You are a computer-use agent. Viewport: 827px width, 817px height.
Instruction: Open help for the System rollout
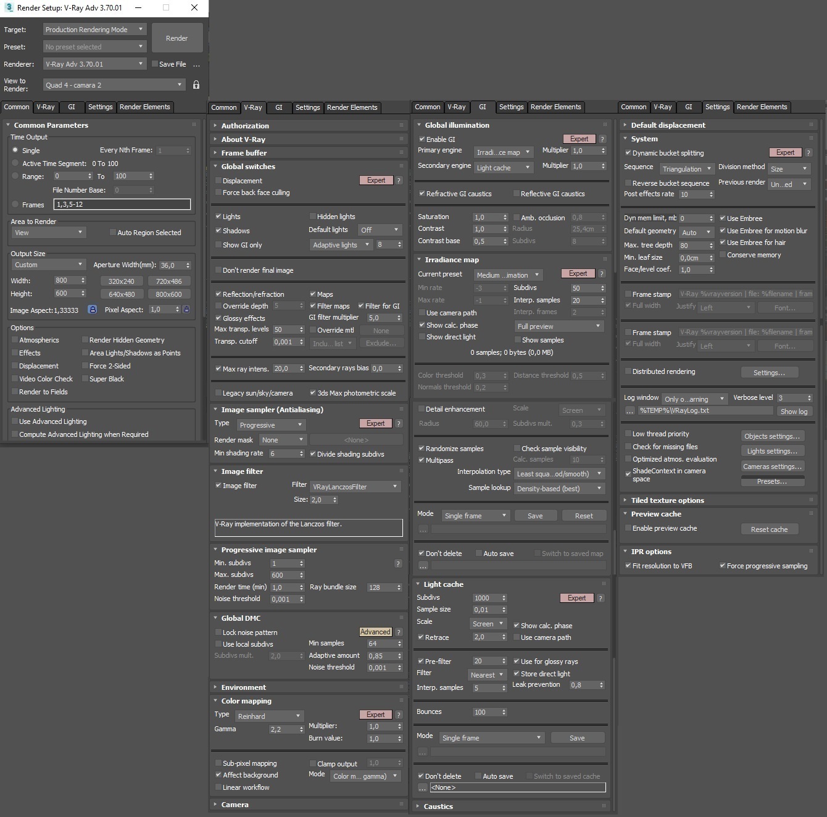point(808,152)
